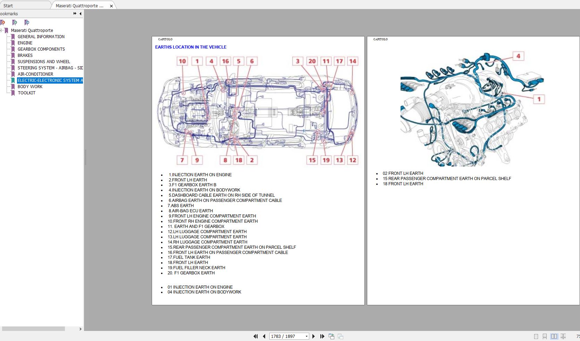Click the bookmarks scrollbar right arrow
The image size is (580, 341).
81,329
